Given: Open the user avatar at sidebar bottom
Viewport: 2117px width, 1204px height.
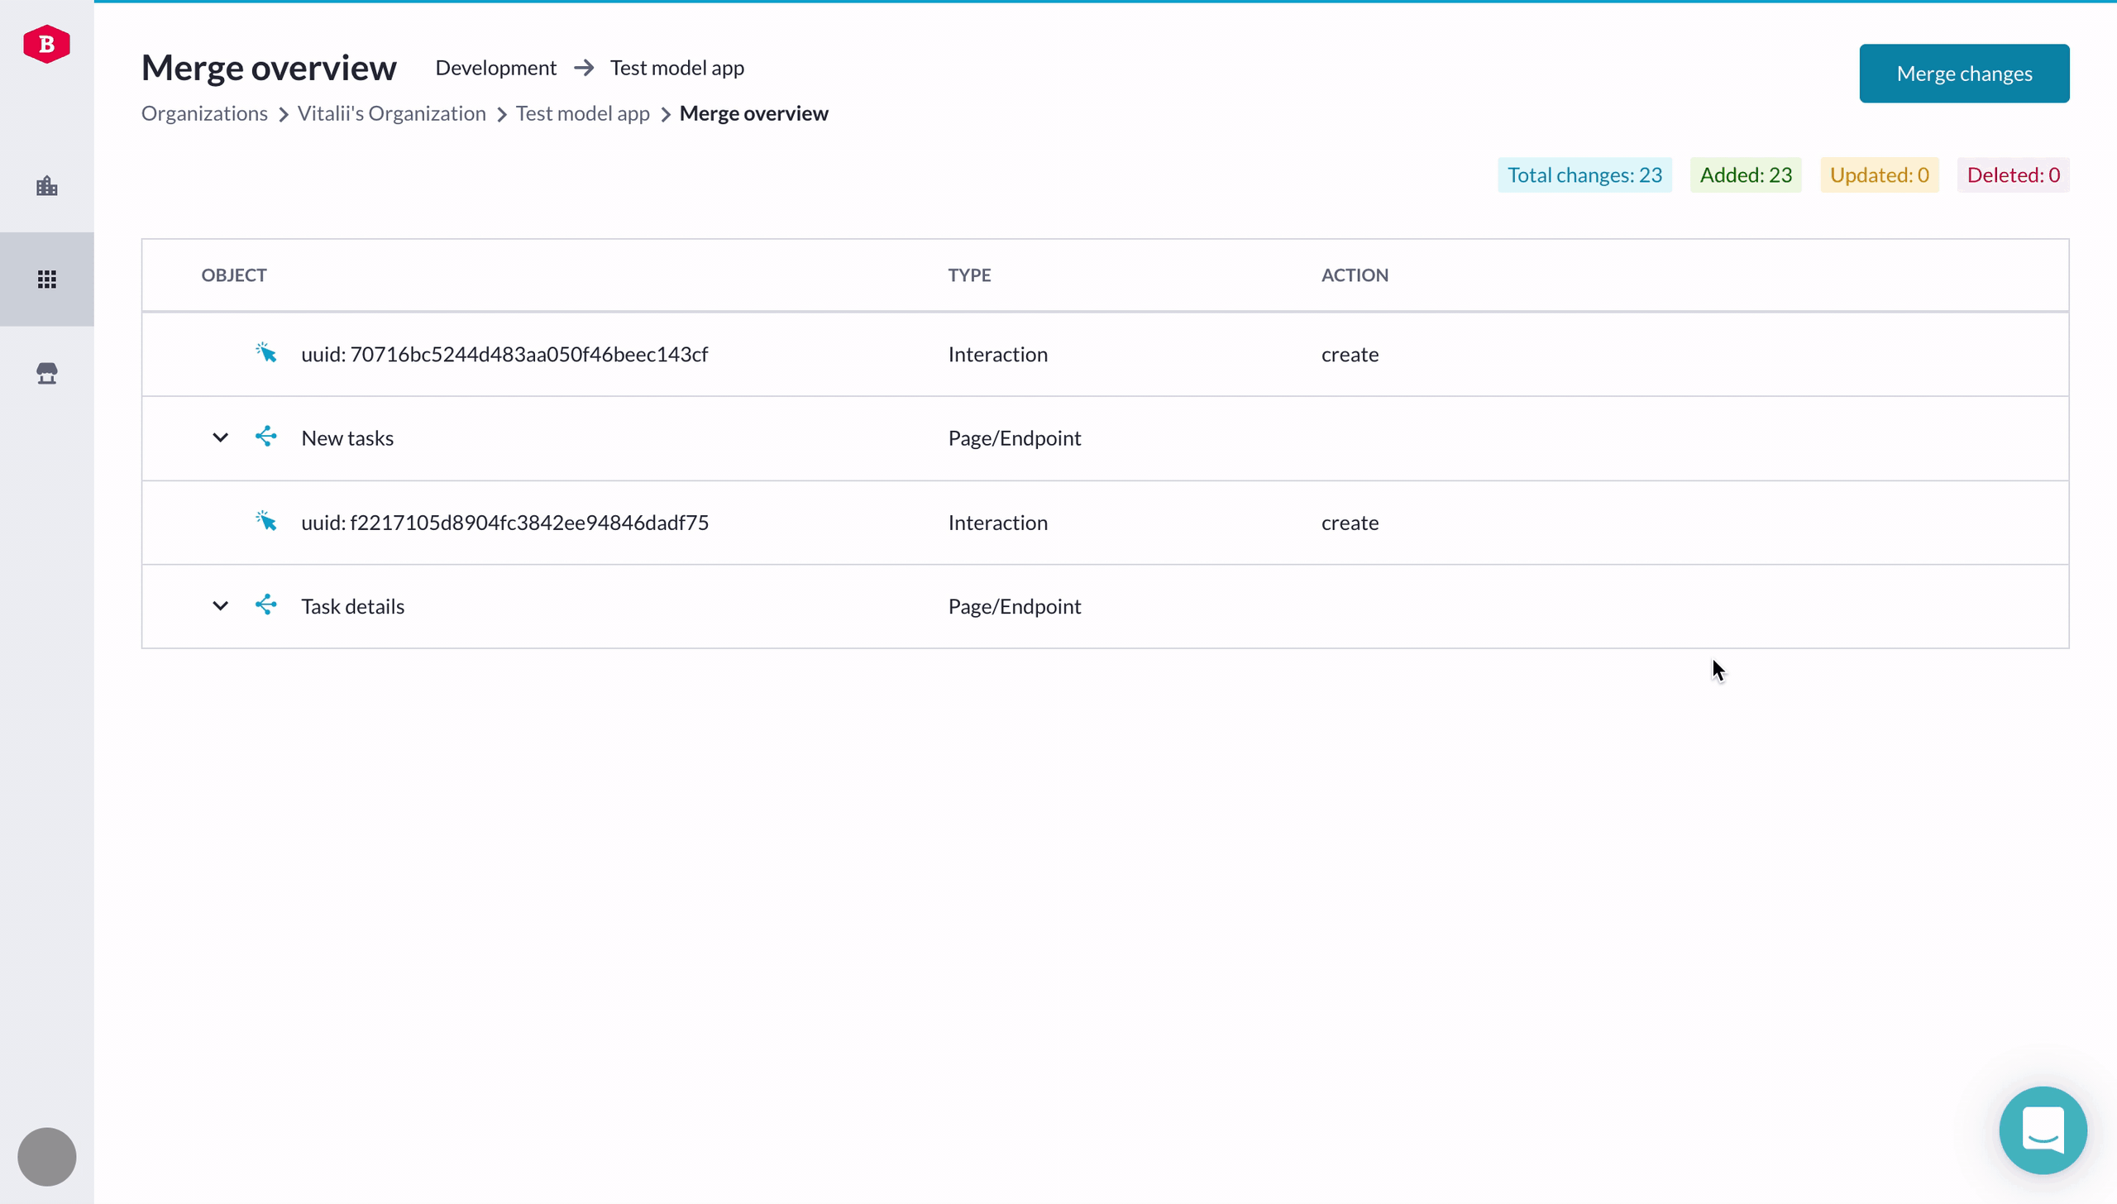Looking at the screenshot, I should (47, 1156).
